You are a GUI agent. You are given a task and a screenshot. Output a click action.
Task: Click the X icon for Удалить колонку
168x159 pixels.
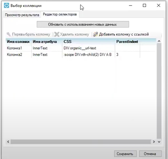coord(57,34)
